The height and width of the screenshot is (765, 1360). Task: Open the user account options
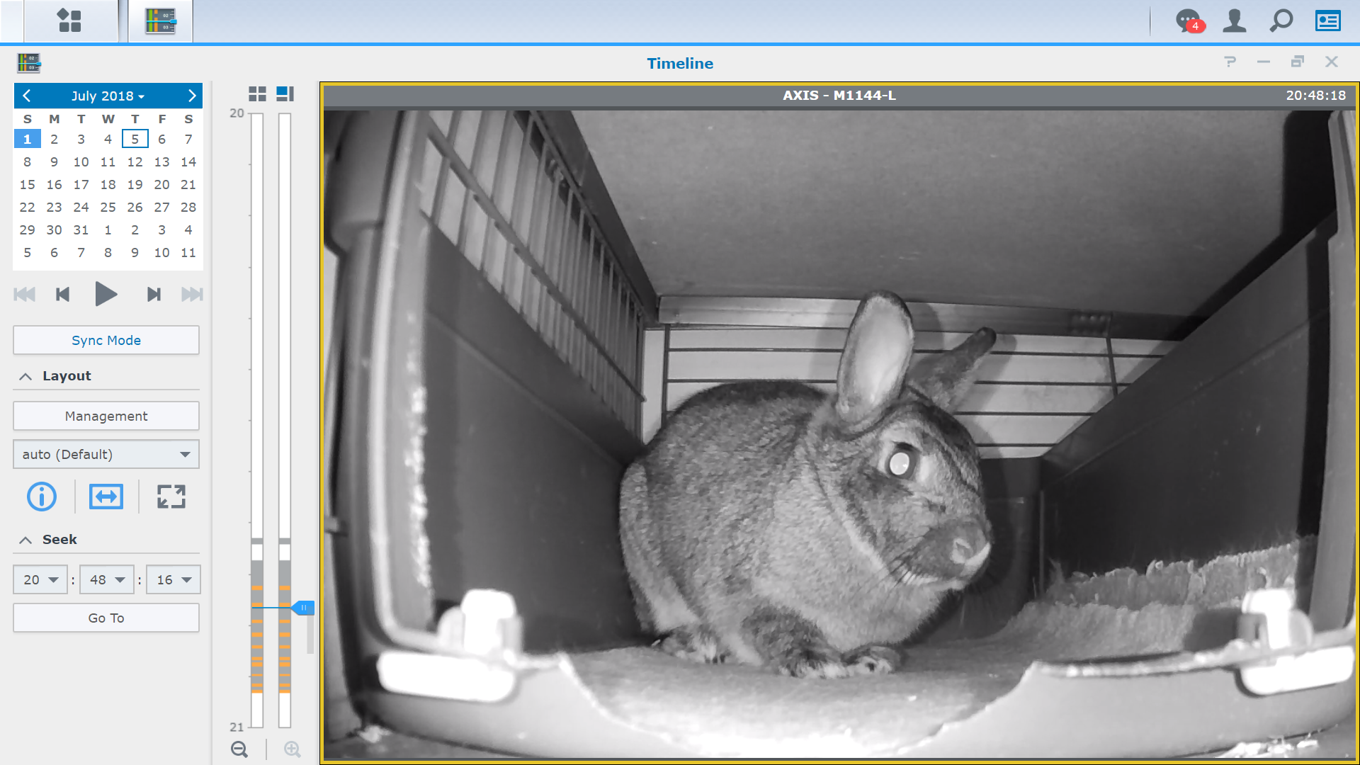click(1235, 21)
